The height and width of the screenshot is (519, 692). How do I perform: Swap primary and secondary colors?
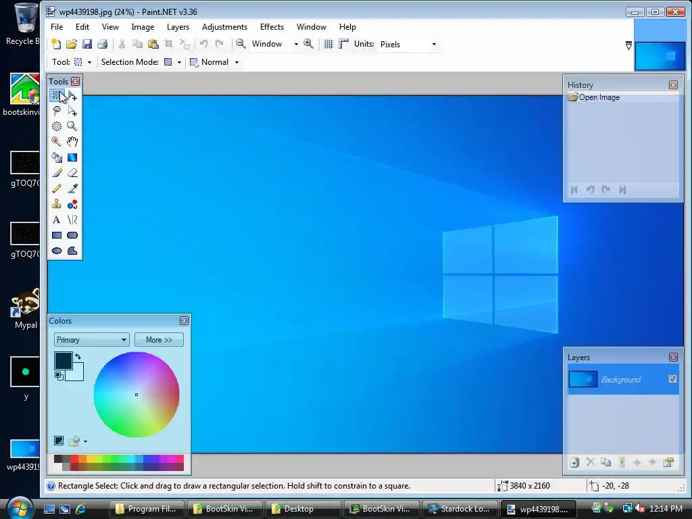click(x=78, y=356)
